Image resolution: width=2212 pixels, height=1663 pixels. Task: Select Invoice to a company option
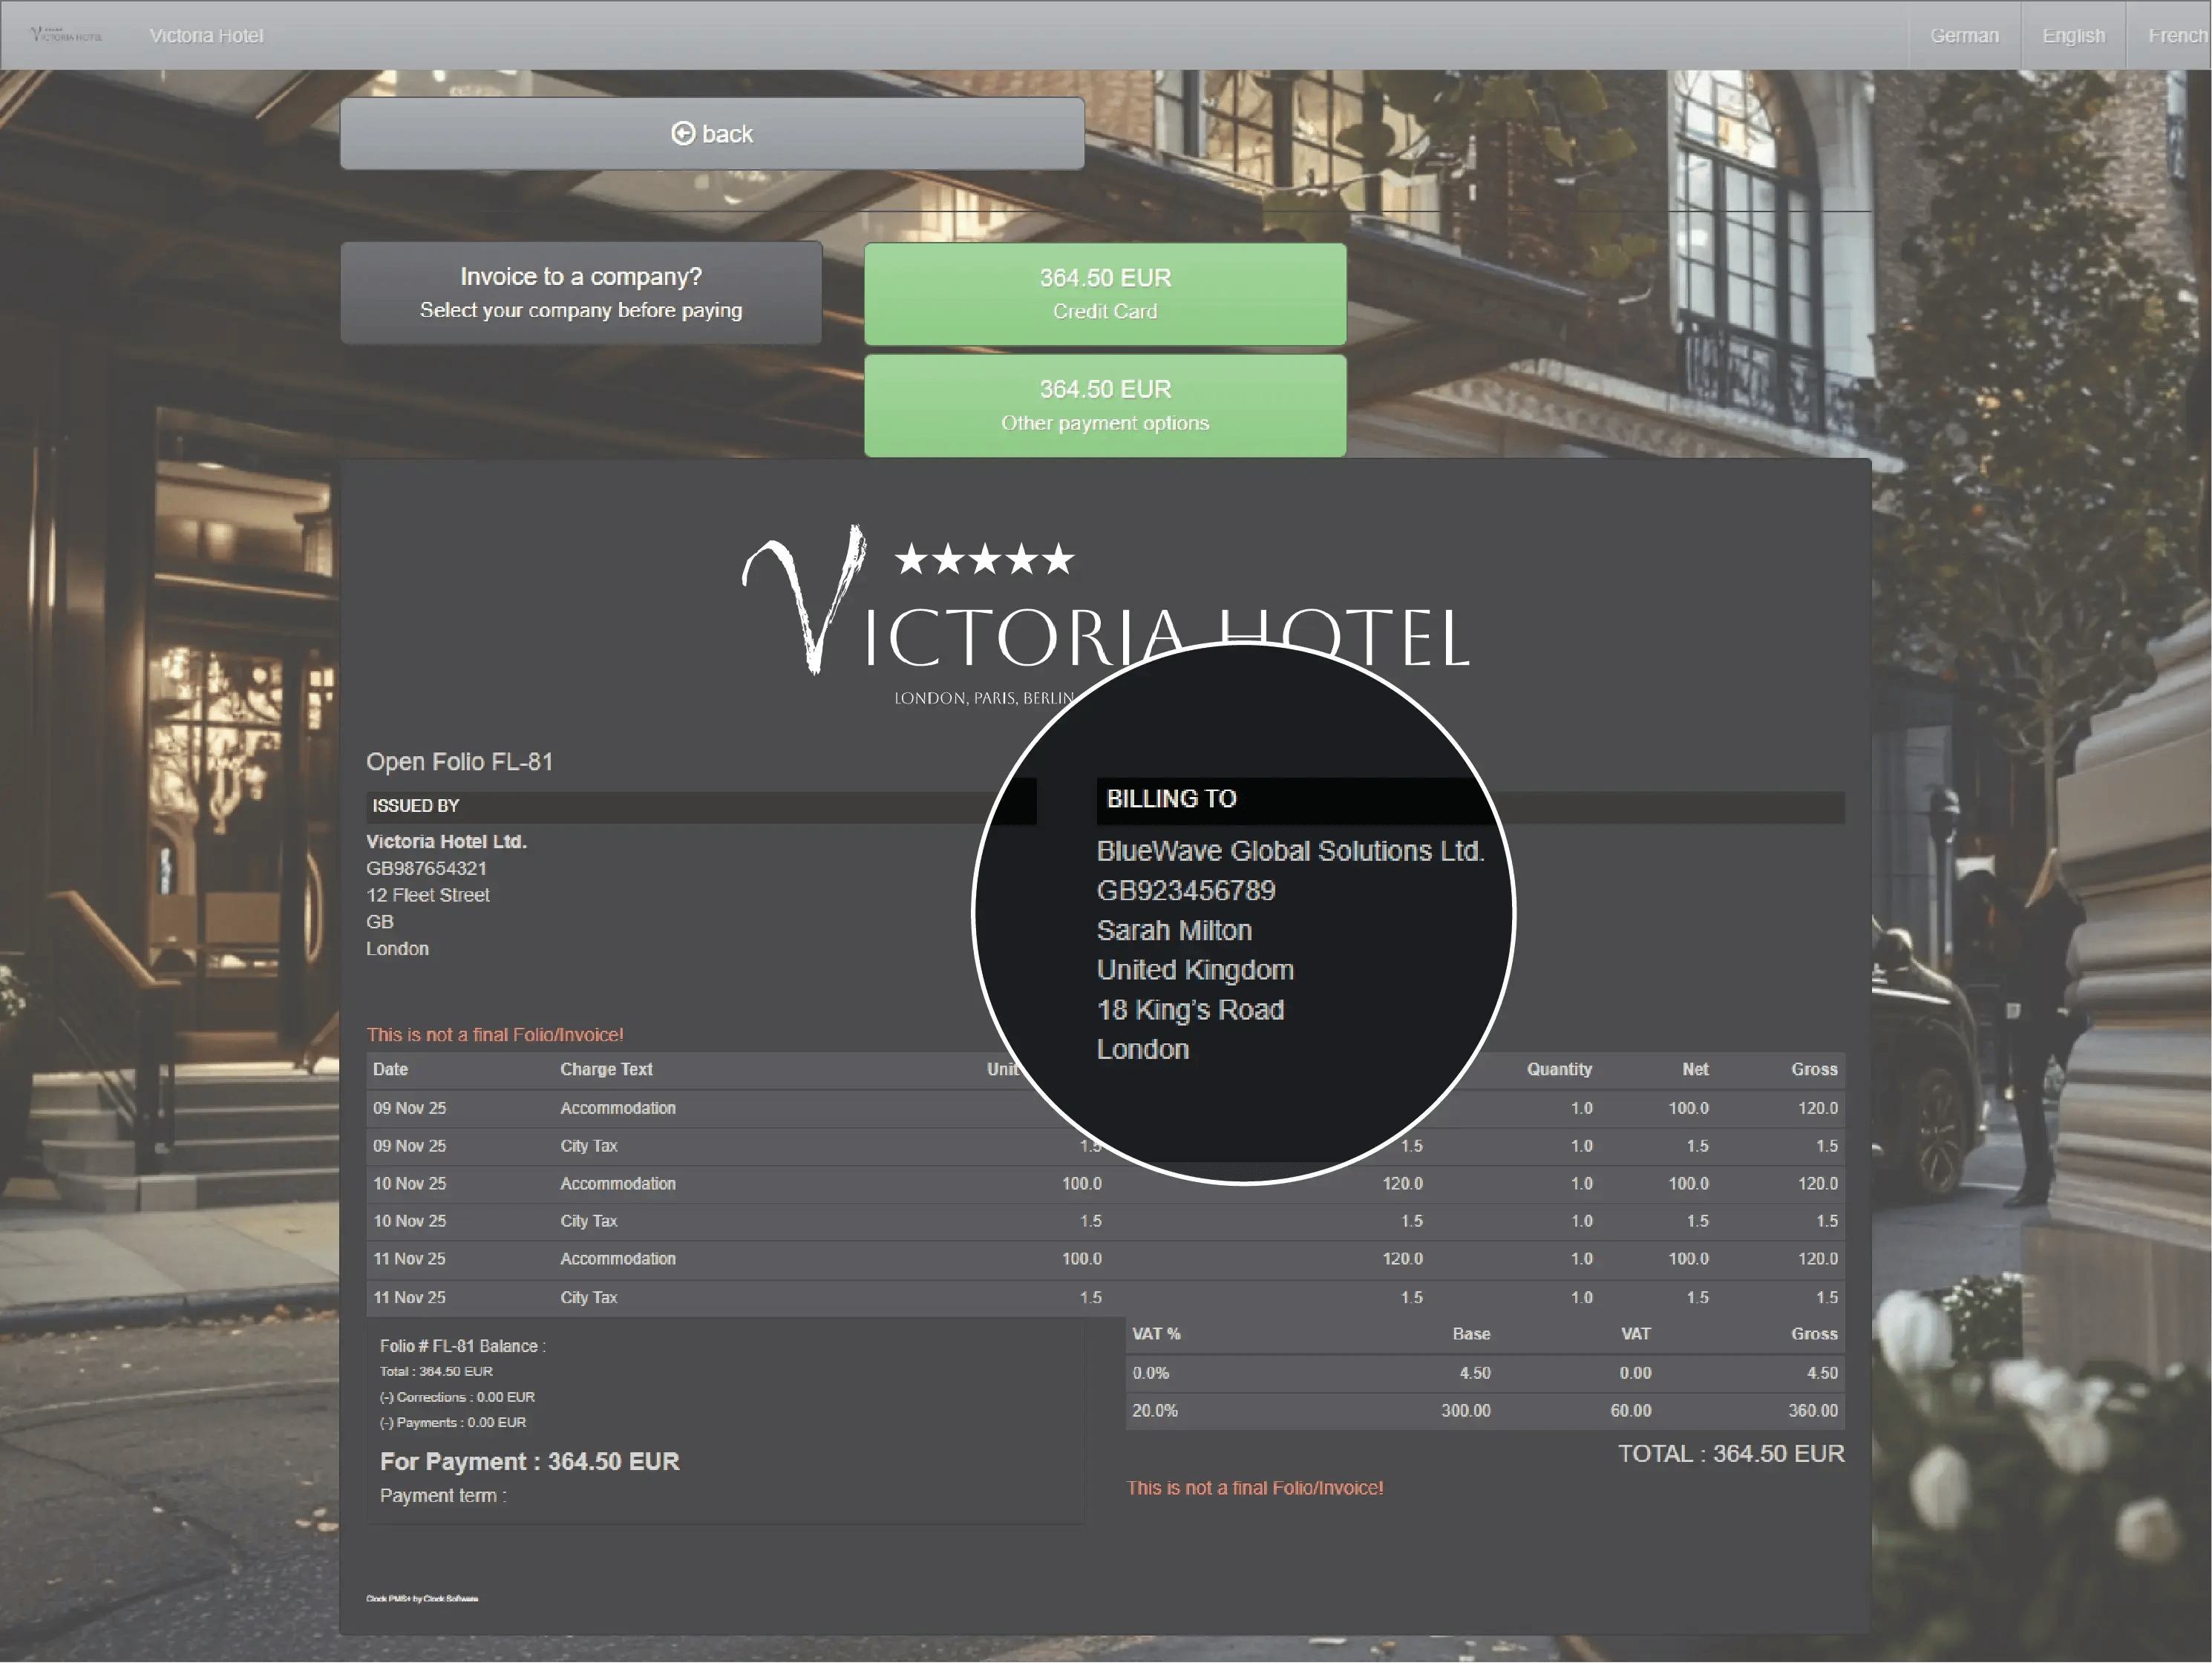(x=581, y=293)
